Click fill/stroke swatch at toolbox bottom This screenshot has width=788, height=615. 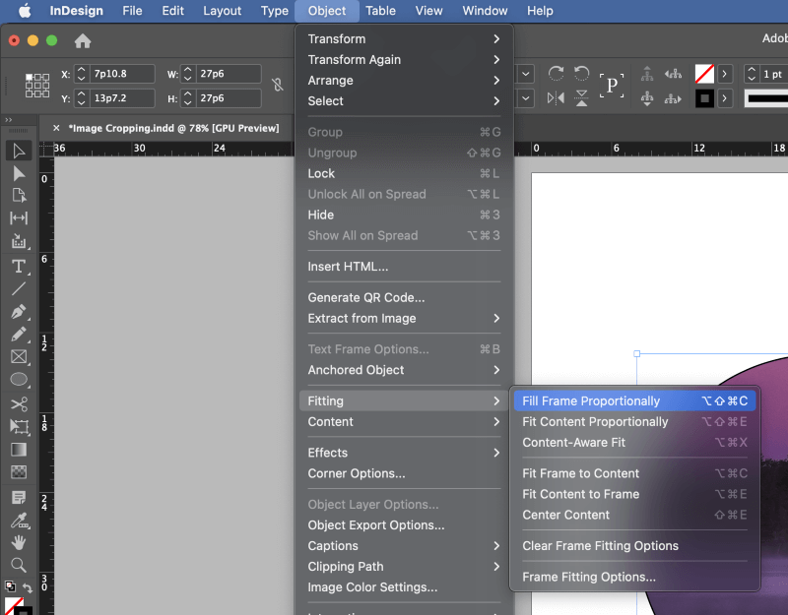point(18,606)
